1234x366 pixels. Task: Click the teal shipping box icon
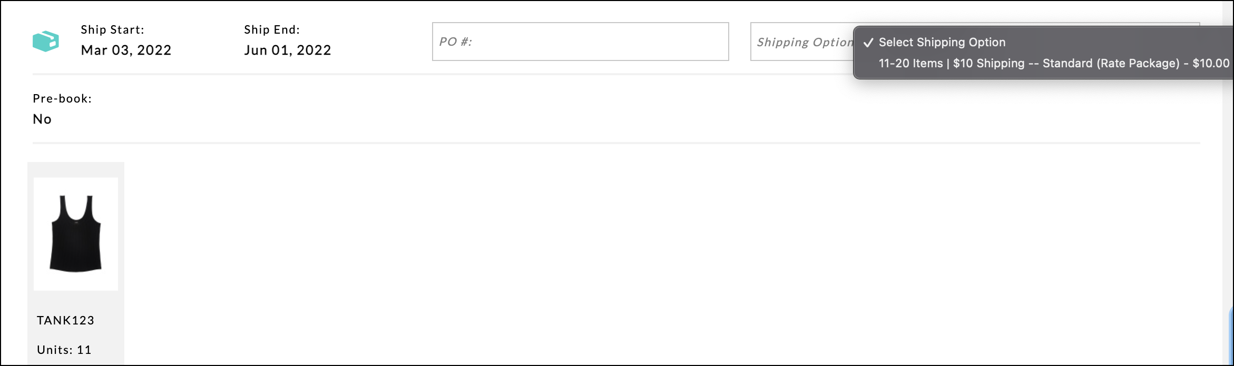pos(46,41)
